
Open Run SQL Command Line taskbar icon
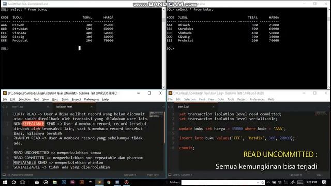point(117,182)
